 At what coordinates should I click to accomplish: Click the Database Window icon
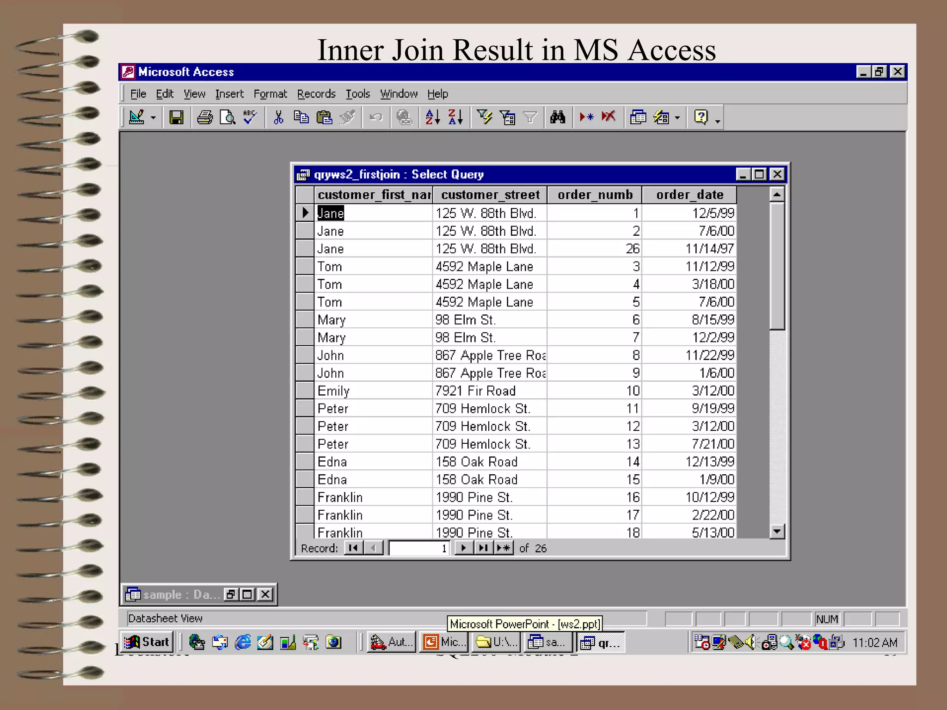click(638, 117)
